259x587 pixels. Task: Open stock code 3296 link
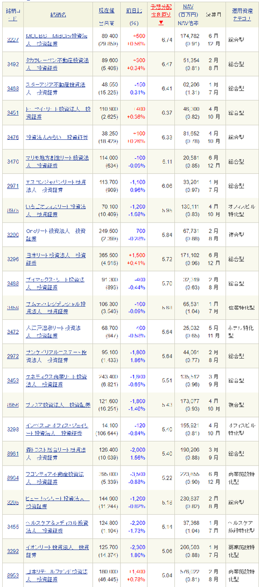click(x=12, y=259)
